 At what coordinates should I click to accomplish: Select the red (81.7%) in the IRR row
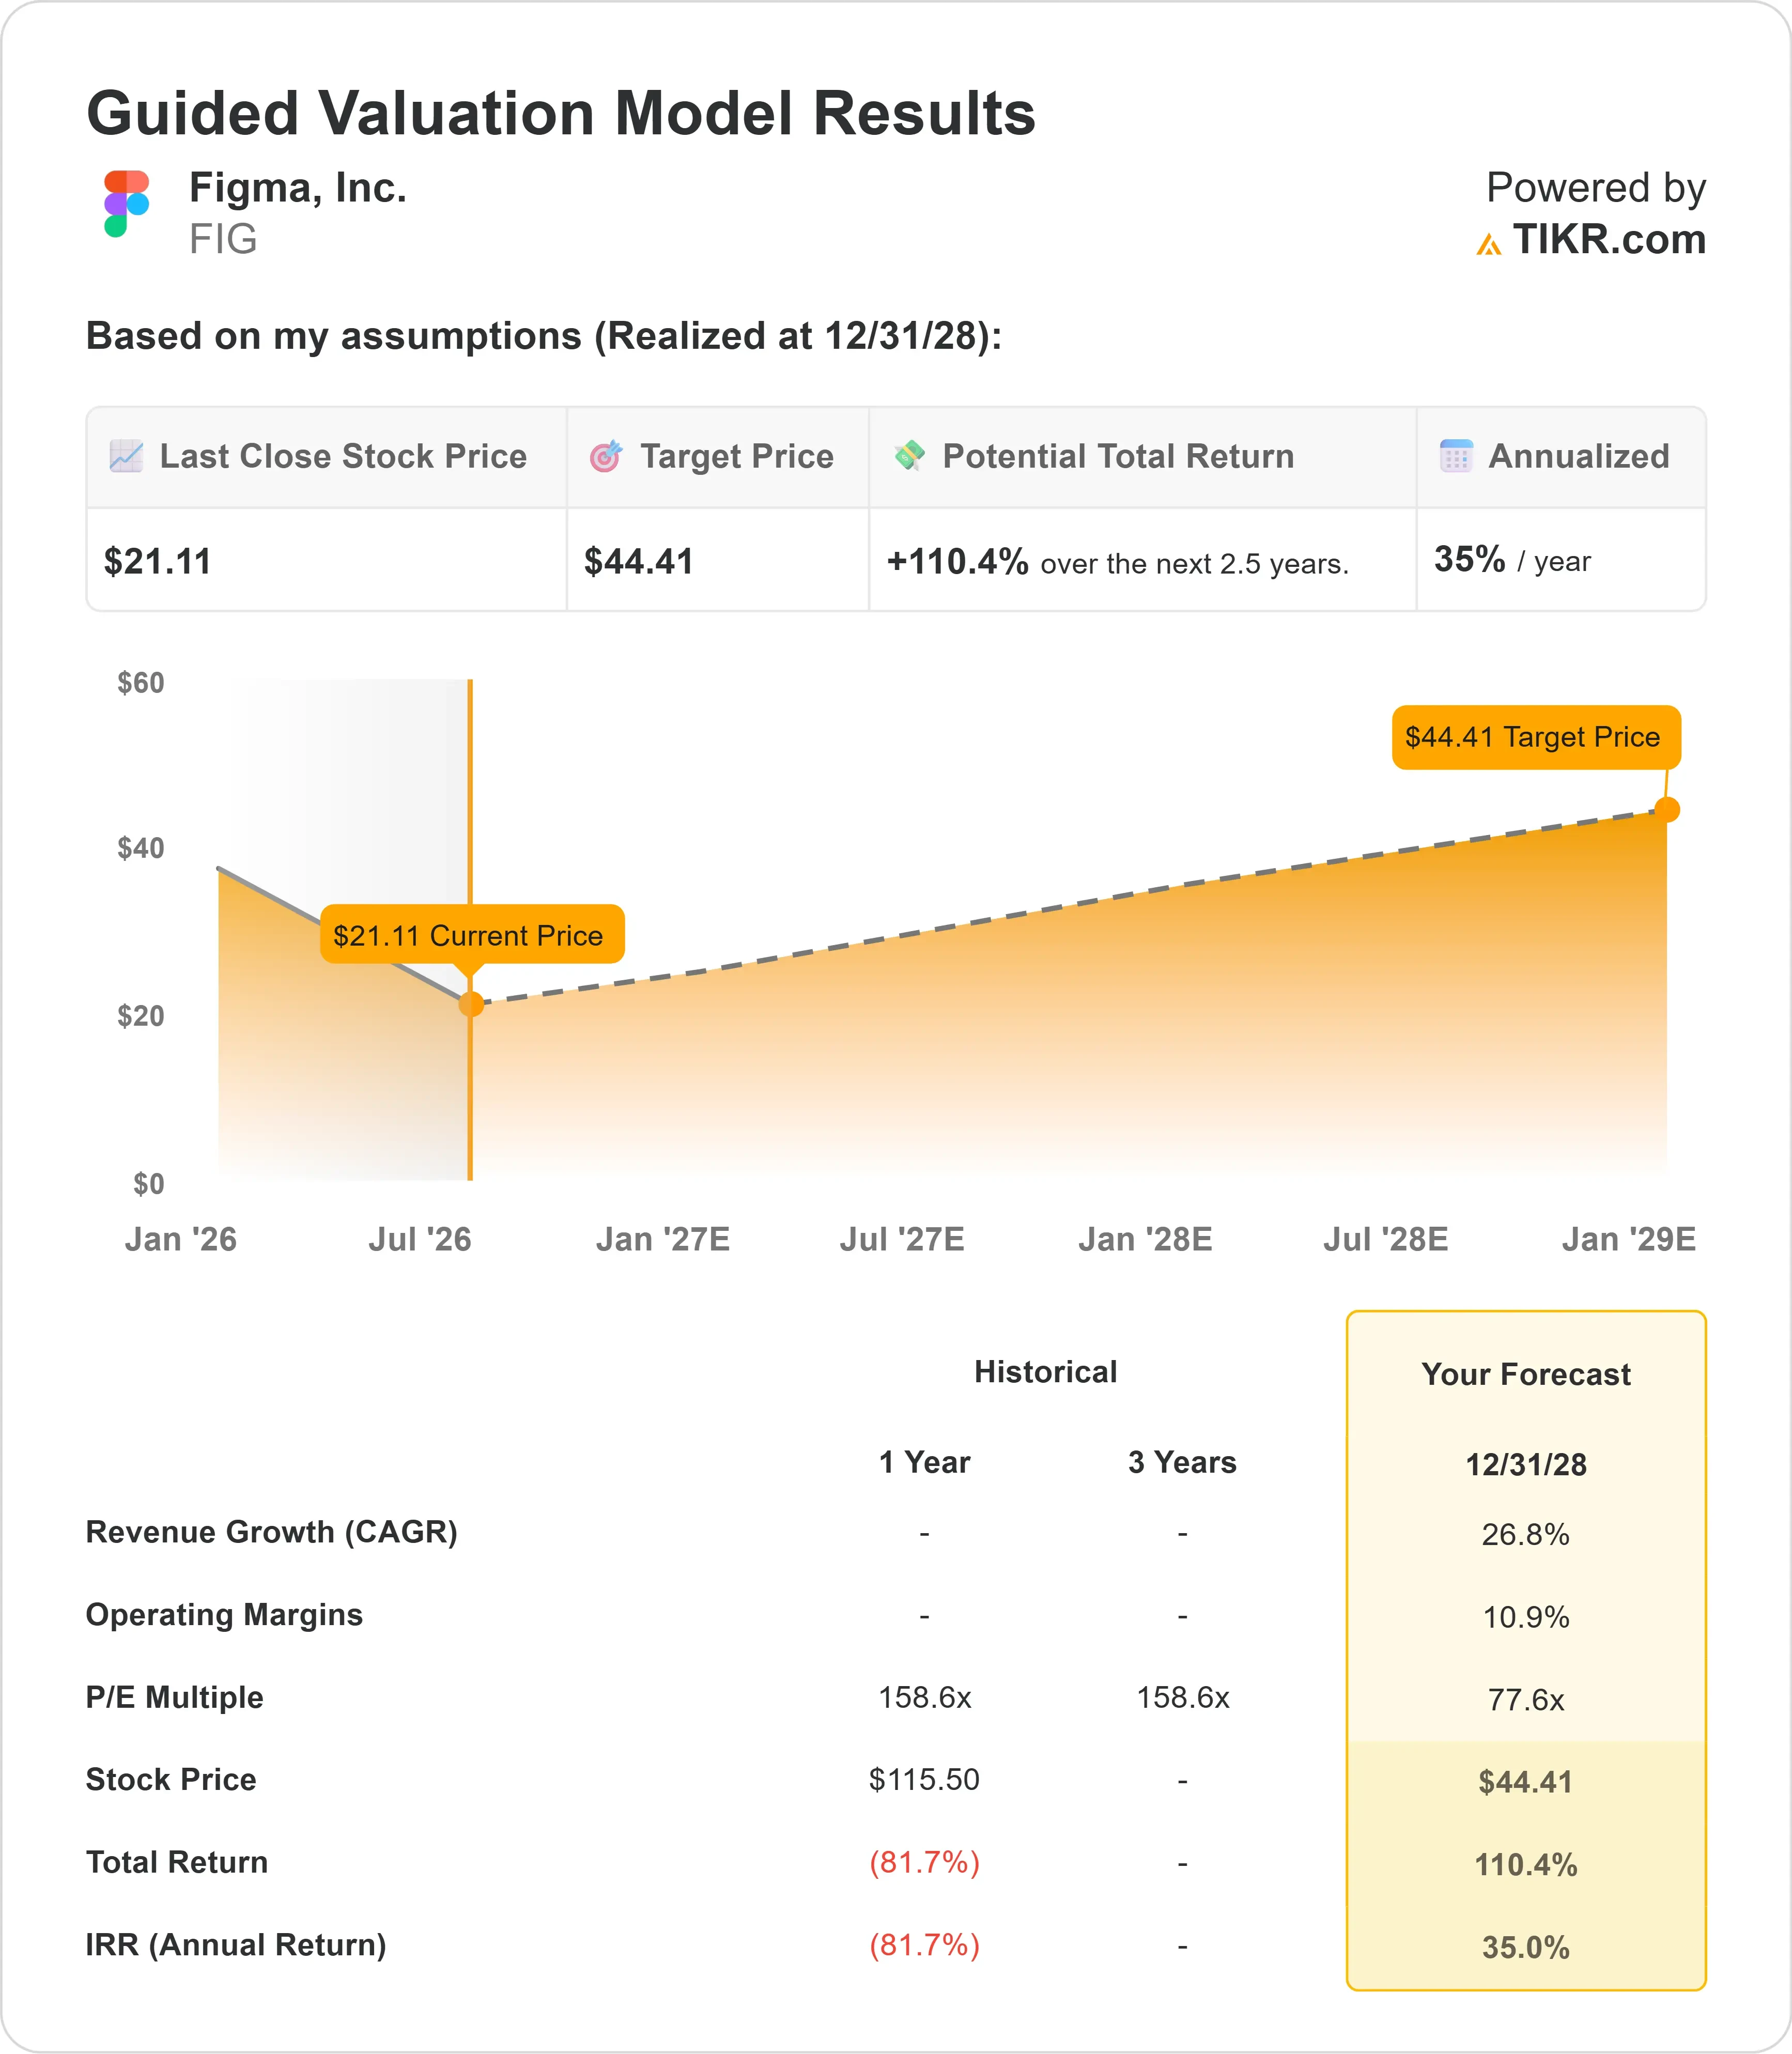[925, 1945]
